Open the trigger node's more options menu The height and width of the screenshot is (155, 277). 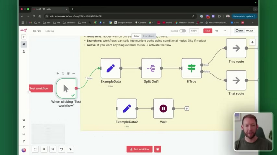tap(74, 73)
